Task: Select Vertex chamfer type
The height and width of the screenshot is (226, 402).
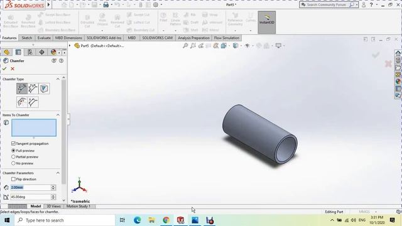Action: pos(45,89)
